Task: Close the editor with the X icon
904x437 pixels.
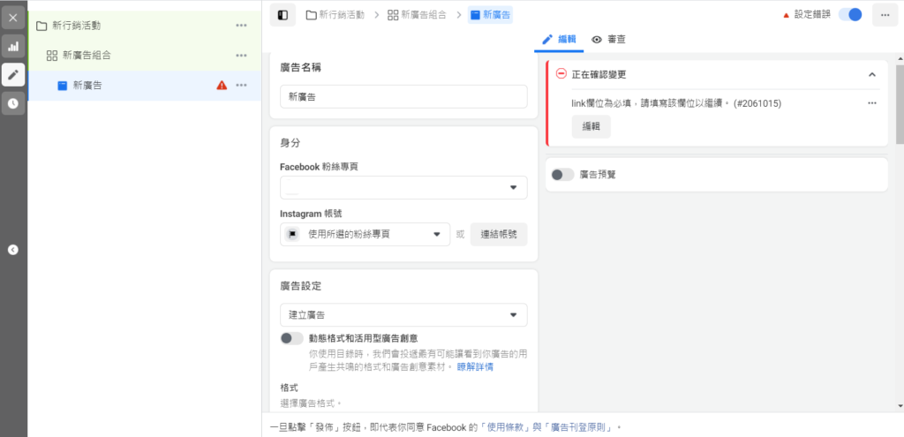Action: pos(13,18)
